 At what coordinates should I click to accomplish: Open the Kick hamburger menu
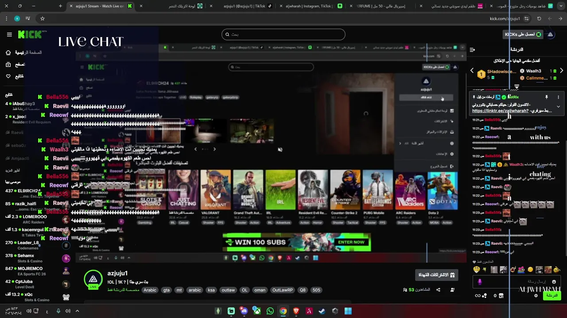point(9,34)
